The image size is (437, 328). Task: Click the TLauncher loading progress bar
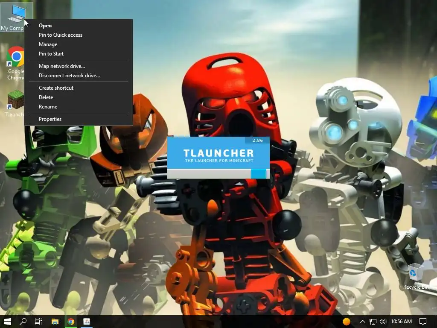click(x=218, y=174)
